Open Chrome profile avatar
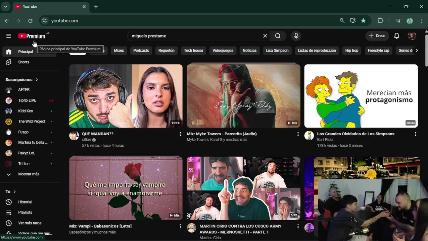This screenshot has width=428, height=241. point(410,21)
